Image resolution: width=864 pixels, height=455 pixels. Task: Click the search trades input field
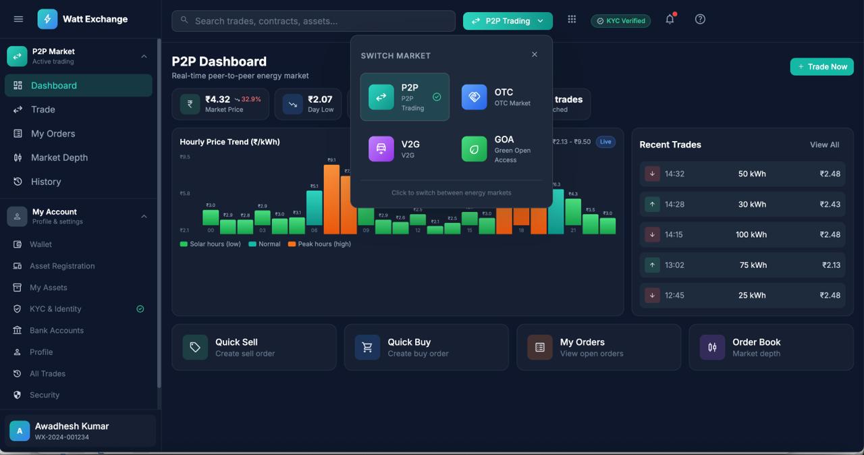313,21
